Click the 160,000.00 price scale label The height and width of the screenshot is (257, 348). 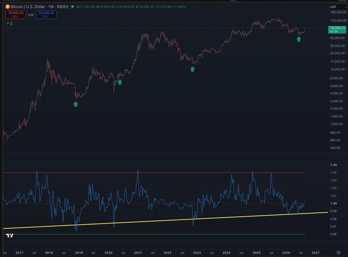click(338, 12)
